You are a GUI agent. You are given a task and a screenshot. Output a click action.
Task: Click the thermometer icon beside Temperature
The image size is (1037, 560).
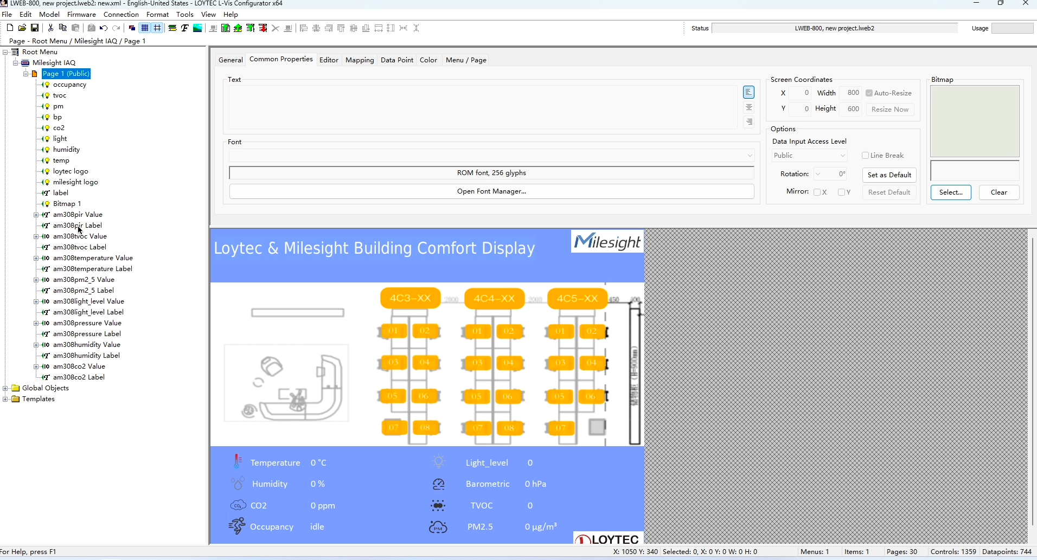click(x=238, y=461)
